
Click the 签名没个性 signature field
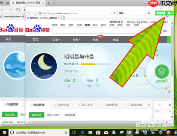tap(85, 71)
